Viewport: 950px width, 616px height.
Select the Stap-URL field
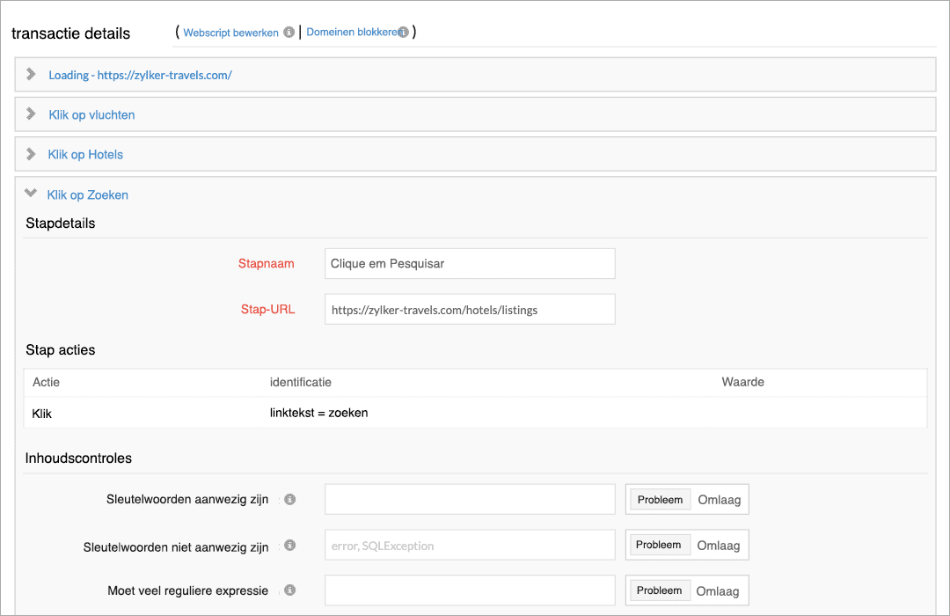[x=470, y=309]
